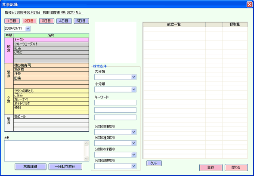Click the クリア button
The image size is (254, 176).
pos(154,163)
